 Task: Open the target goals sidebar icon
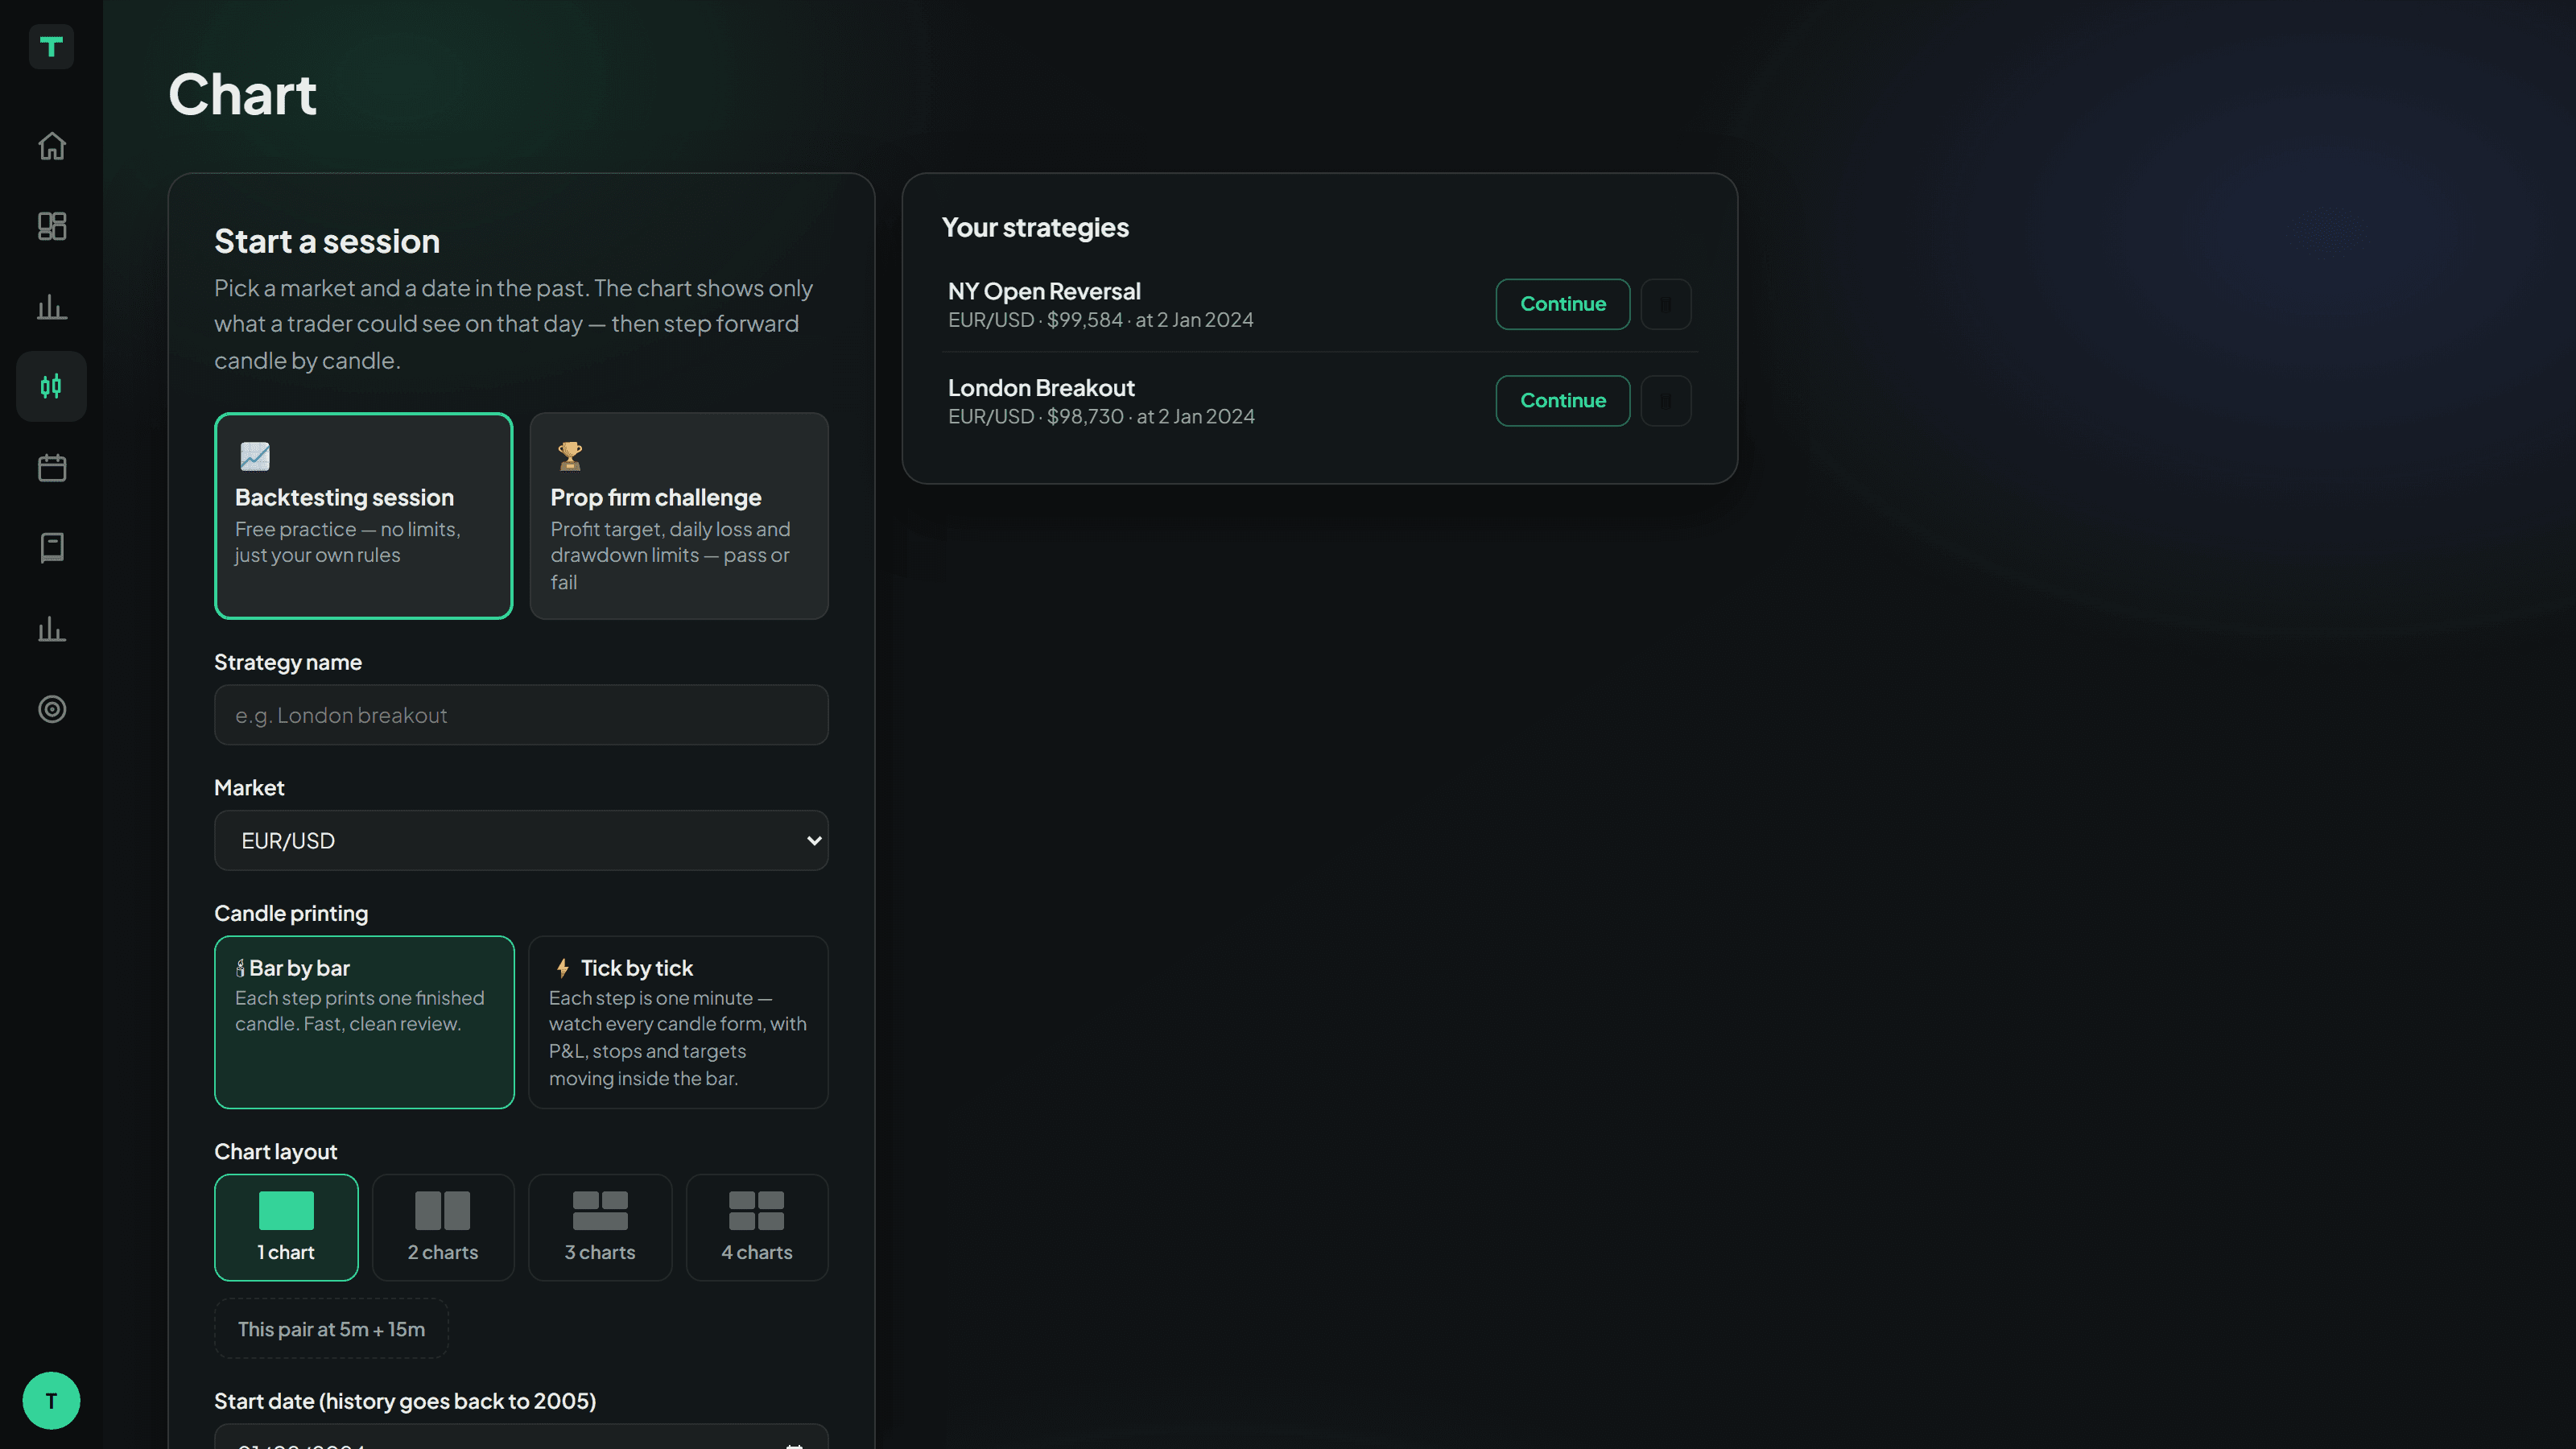pyautogui.click(x=51, y=709)
